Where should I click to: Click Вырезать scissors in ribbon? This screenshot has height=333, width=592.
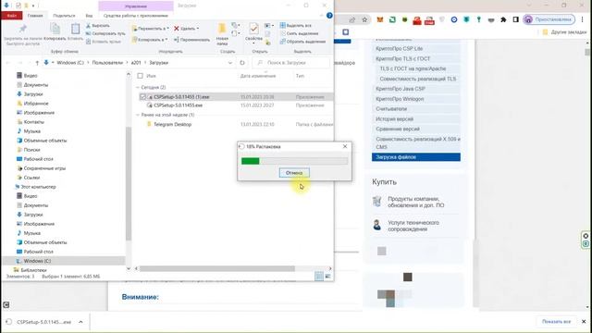pos(97,25)
